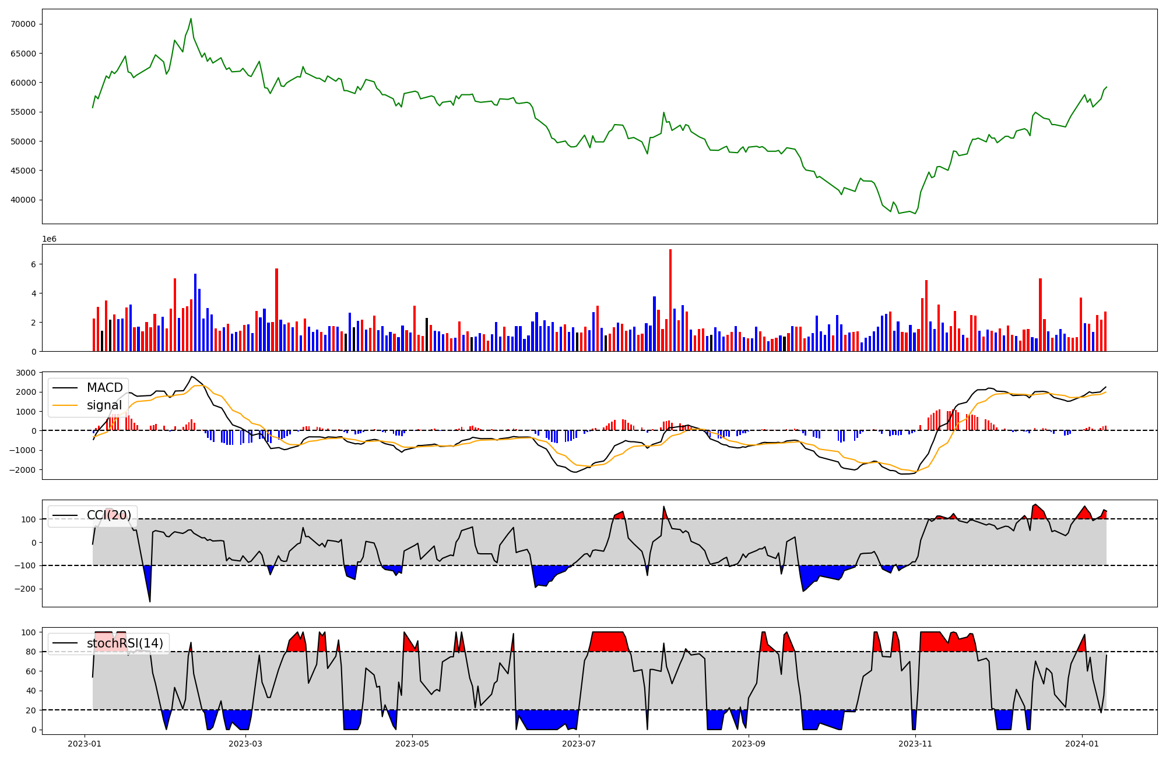Click the MACD legend label
The width and height of the screenshot is (1166, 757).
click(104, 388)
